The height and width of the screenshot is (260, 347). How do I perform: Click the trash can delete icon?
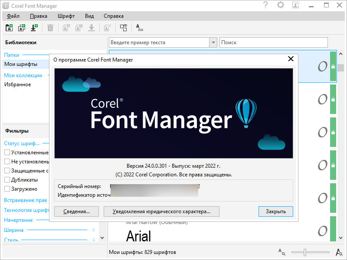(50, 28)
